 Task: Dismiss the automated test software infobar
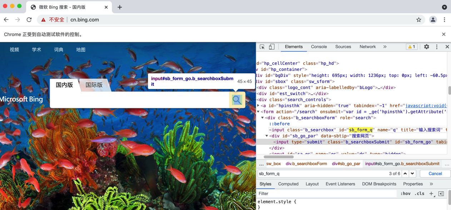point(443,35)
